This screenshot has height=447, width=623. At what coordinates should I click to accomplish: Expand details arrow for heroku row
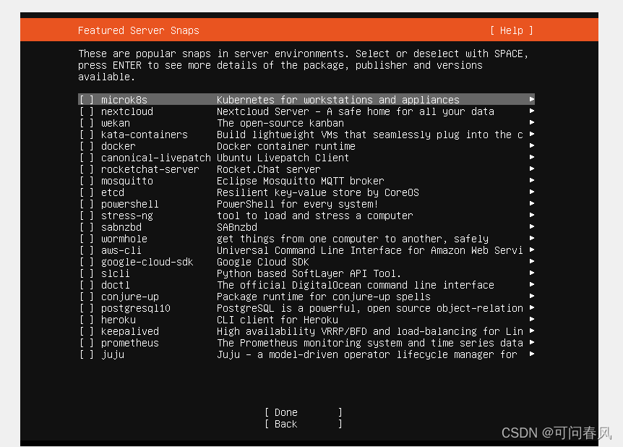pyautogui.click(x=532, y=318)
